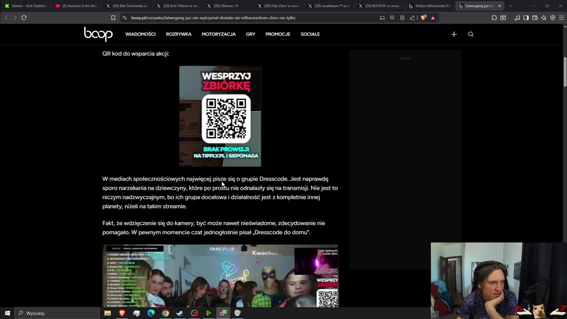Viewport: 567px width, 319px height.
Task: Click Windows taskbar search box Wyszukaj
Action: click(x=57, y=313)
